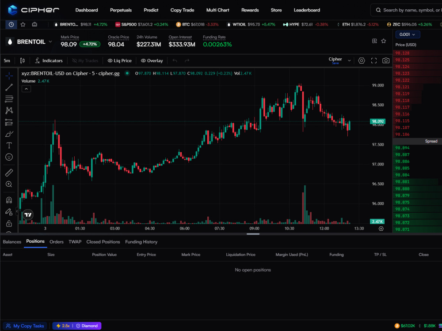Open Indicators panel
The image size is (442, 331).
pos(49,60)
